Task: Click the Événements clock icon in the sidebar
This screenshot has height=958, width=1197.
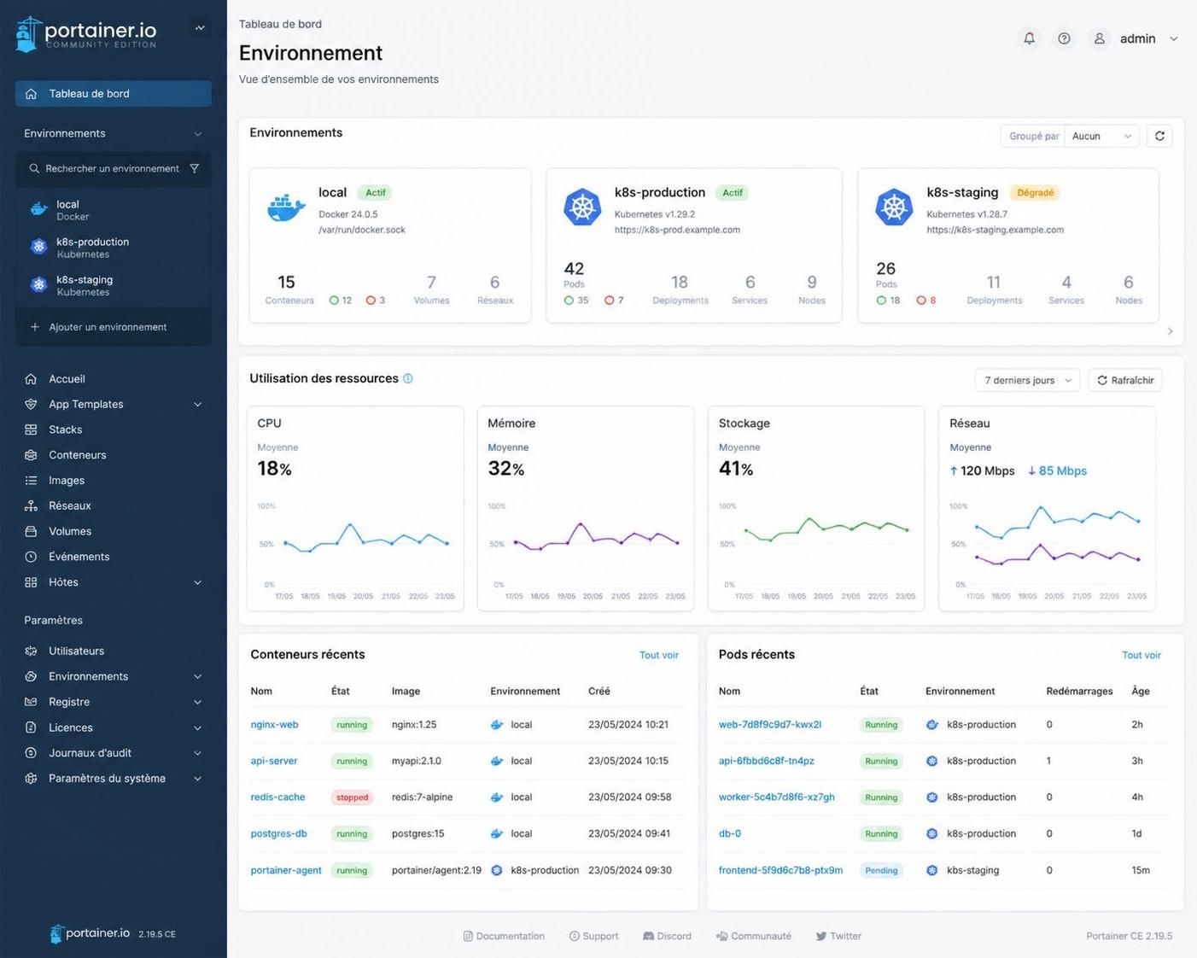Action: click(31, 557)
